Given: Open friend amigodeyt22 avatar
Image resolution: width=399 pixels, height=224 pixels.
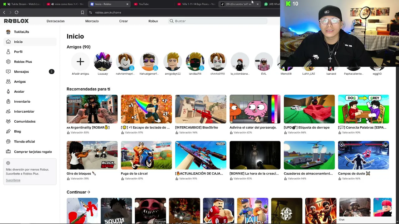Looking at the screenshot, I should [173, 62].
